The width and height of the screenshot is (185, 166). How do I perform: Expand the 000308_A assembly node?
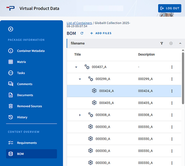[80, 115]
